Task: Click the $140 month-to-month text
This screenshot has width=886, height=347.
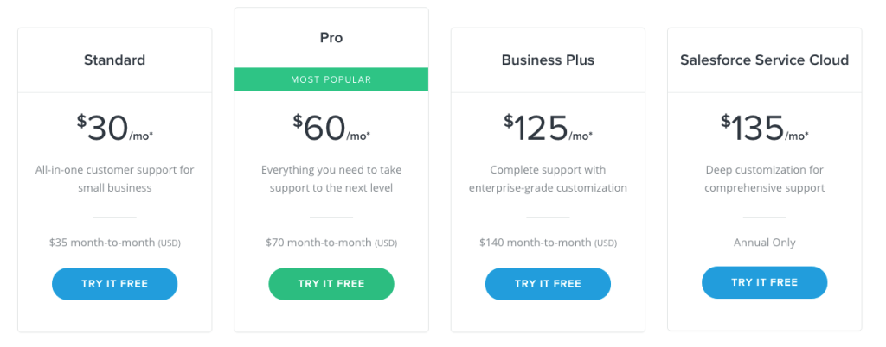Action: coord(548,243)
